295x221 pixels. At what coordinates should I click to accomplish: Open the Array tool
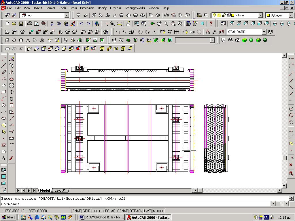(x=12, y=85)
